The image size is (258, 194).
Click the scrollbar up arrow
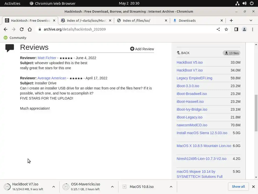click(x=256, y=44)
